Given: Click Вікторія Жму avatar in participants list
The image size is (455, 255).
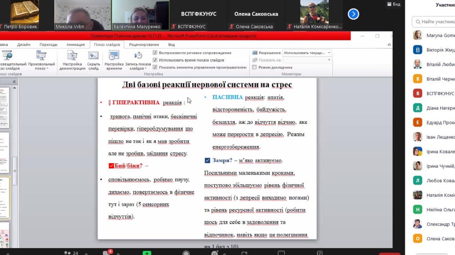Looking at the screenshot, I should [417, 50].
